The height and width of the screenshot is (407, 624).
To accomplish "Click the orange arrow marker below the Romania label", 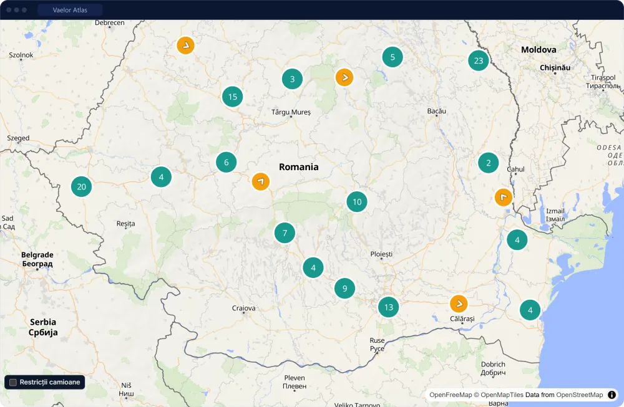I will [261, 181].
